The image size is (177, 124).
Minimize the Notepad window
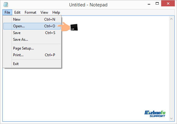pyautogui.click(x=149, y=4)
